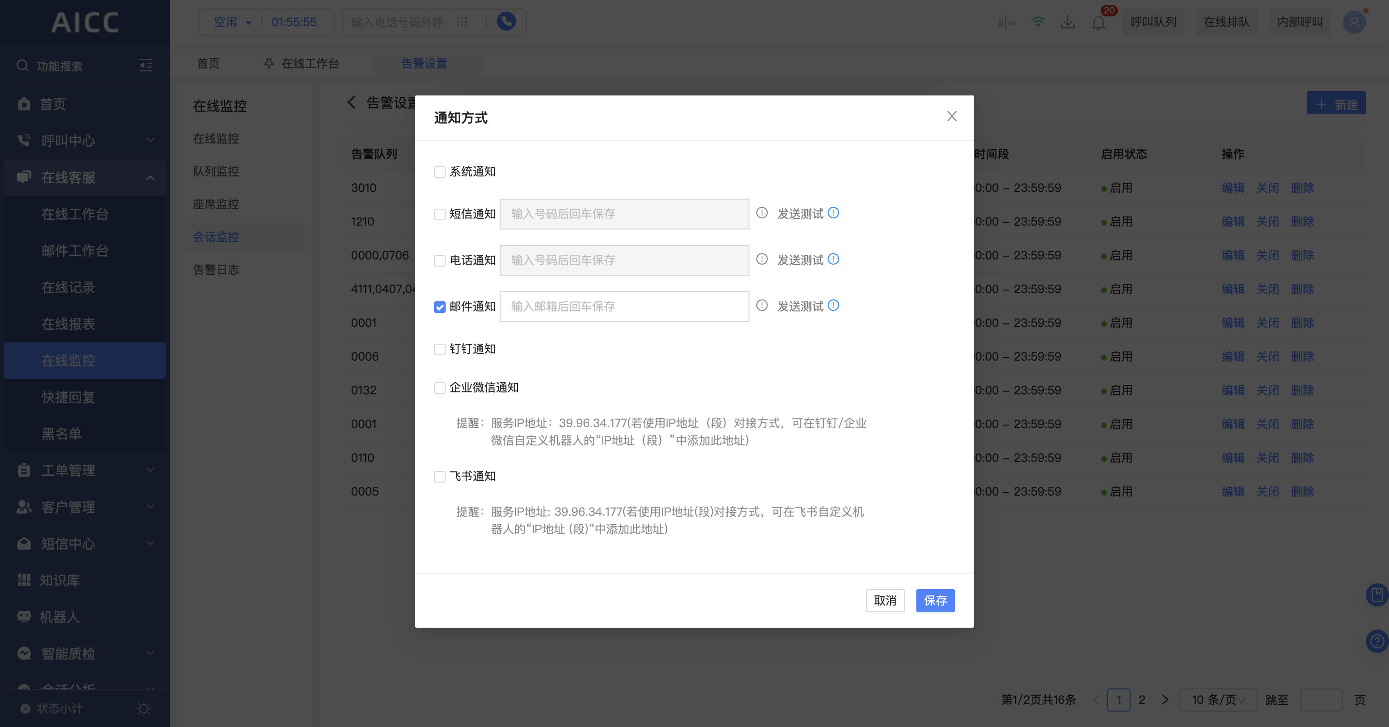Expand the 呼叫中心 sidebar menu
This screenshot has width=1389, height=727.
click(x=85, y=140)
